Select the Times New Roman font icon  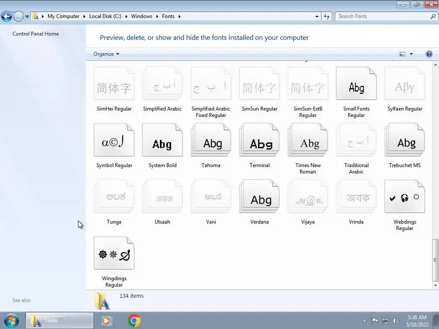coord(308,140)
